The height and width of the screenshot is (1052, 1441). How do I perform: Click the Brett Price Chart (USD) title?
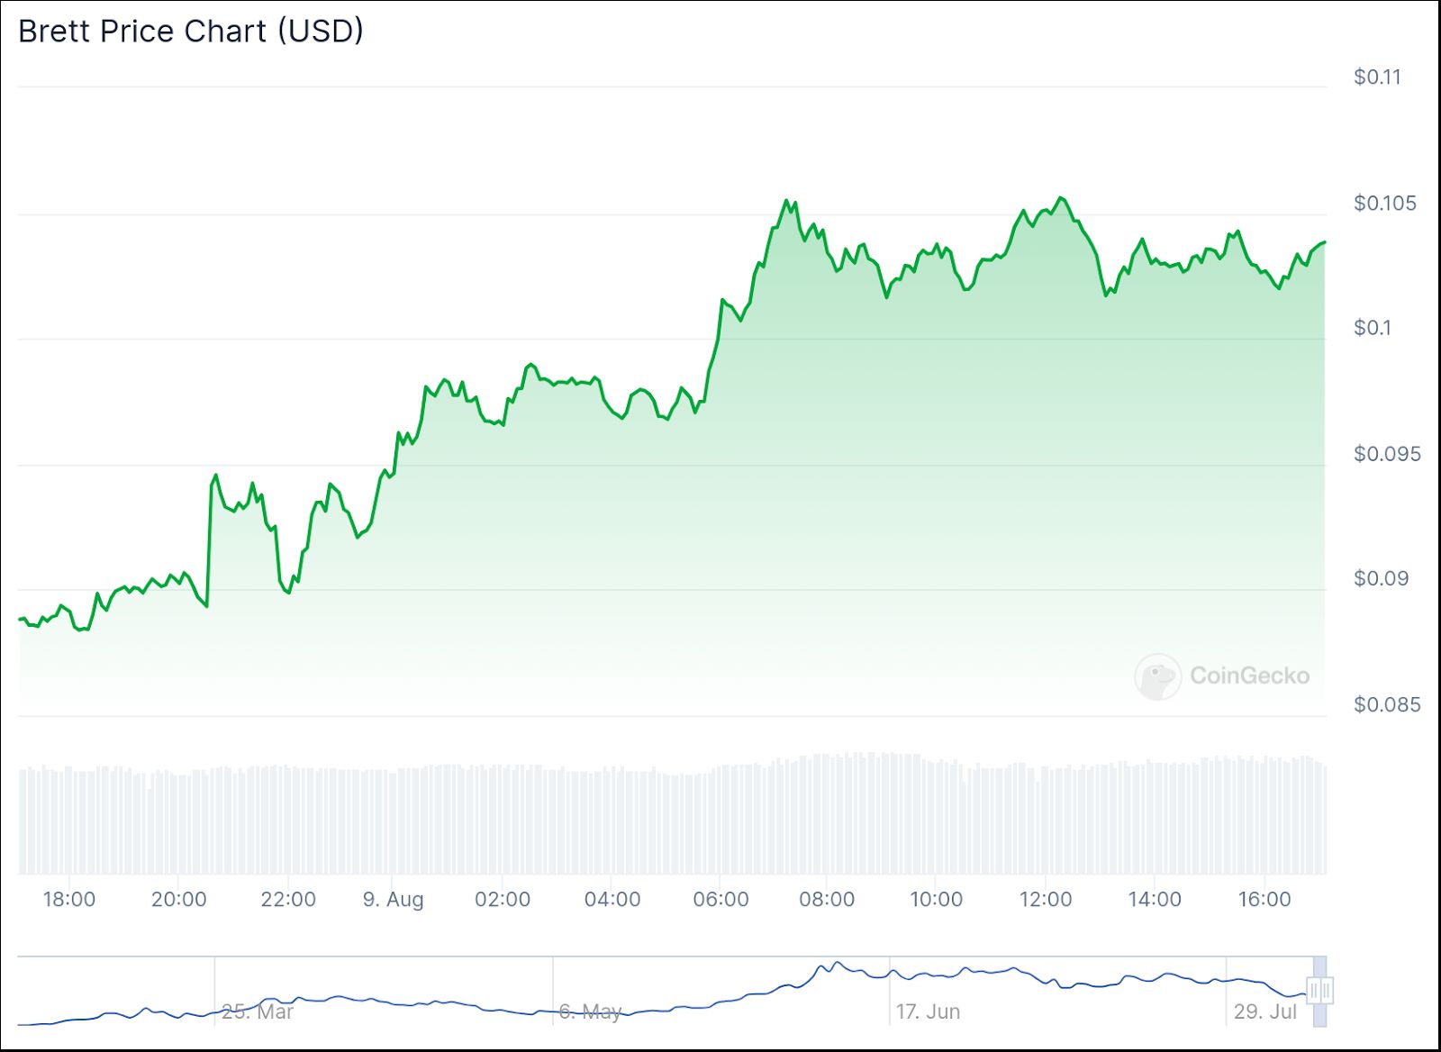tap(191, 32)
